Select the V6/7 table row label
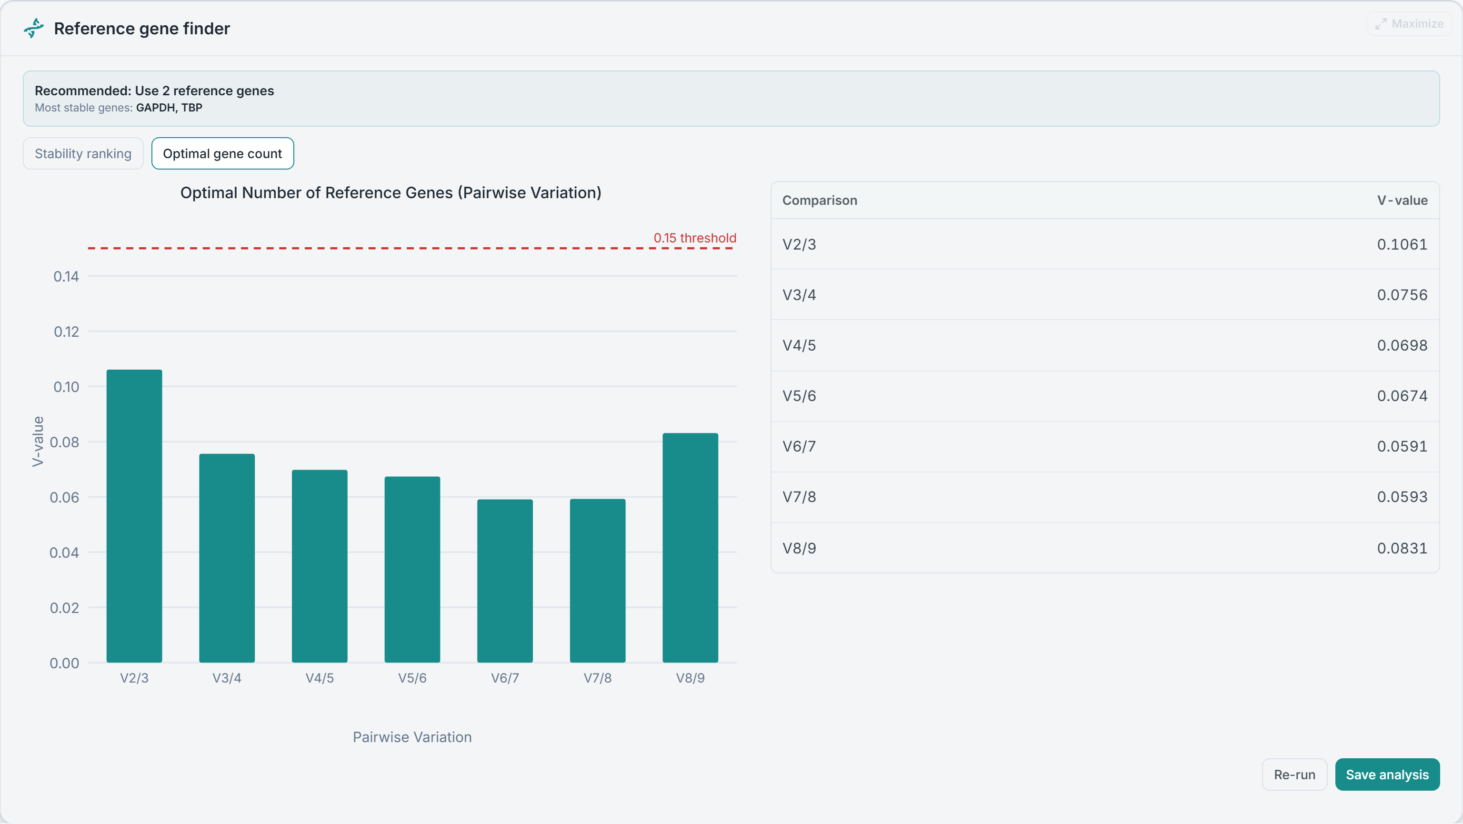The width and height of the screenshot is (1463, 824). pyautogui.click(x=799, y=446)
